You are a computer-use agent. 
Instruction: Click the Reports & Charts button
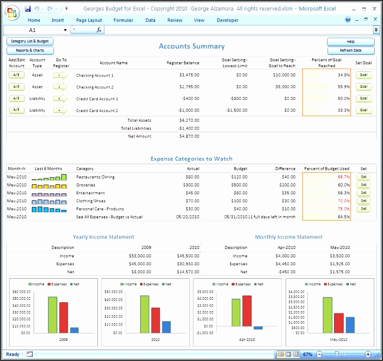30,50
